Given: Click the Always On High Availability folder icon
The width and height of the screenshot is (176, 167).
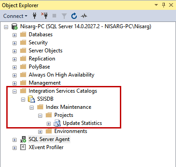Looking at the screenshot, I should tap(23, 75).
